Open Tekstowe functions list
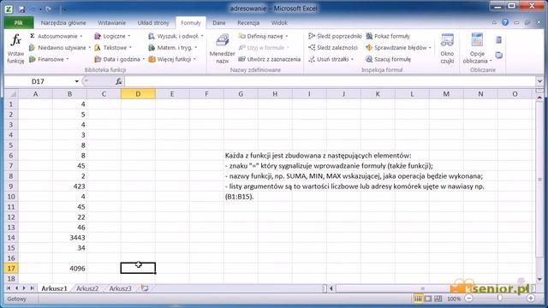The image size is (548, 308). (112, 48)
